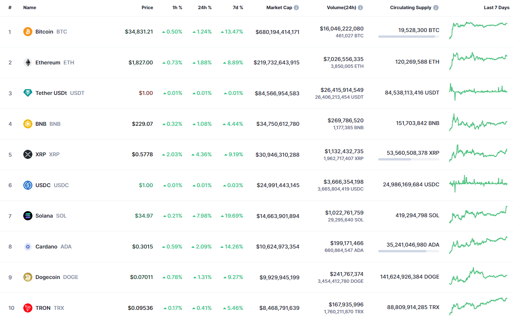Click the Bitcoin coin logo icon

(x=27, y=32)
